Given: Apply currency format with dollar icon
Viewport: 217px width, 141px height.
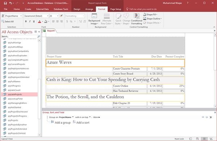Looking at the screenshot, I should 67,21.
